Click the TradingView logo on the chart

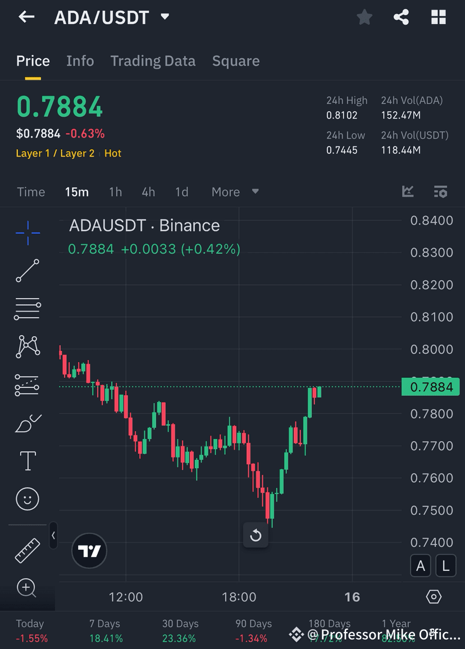point(89,551)
